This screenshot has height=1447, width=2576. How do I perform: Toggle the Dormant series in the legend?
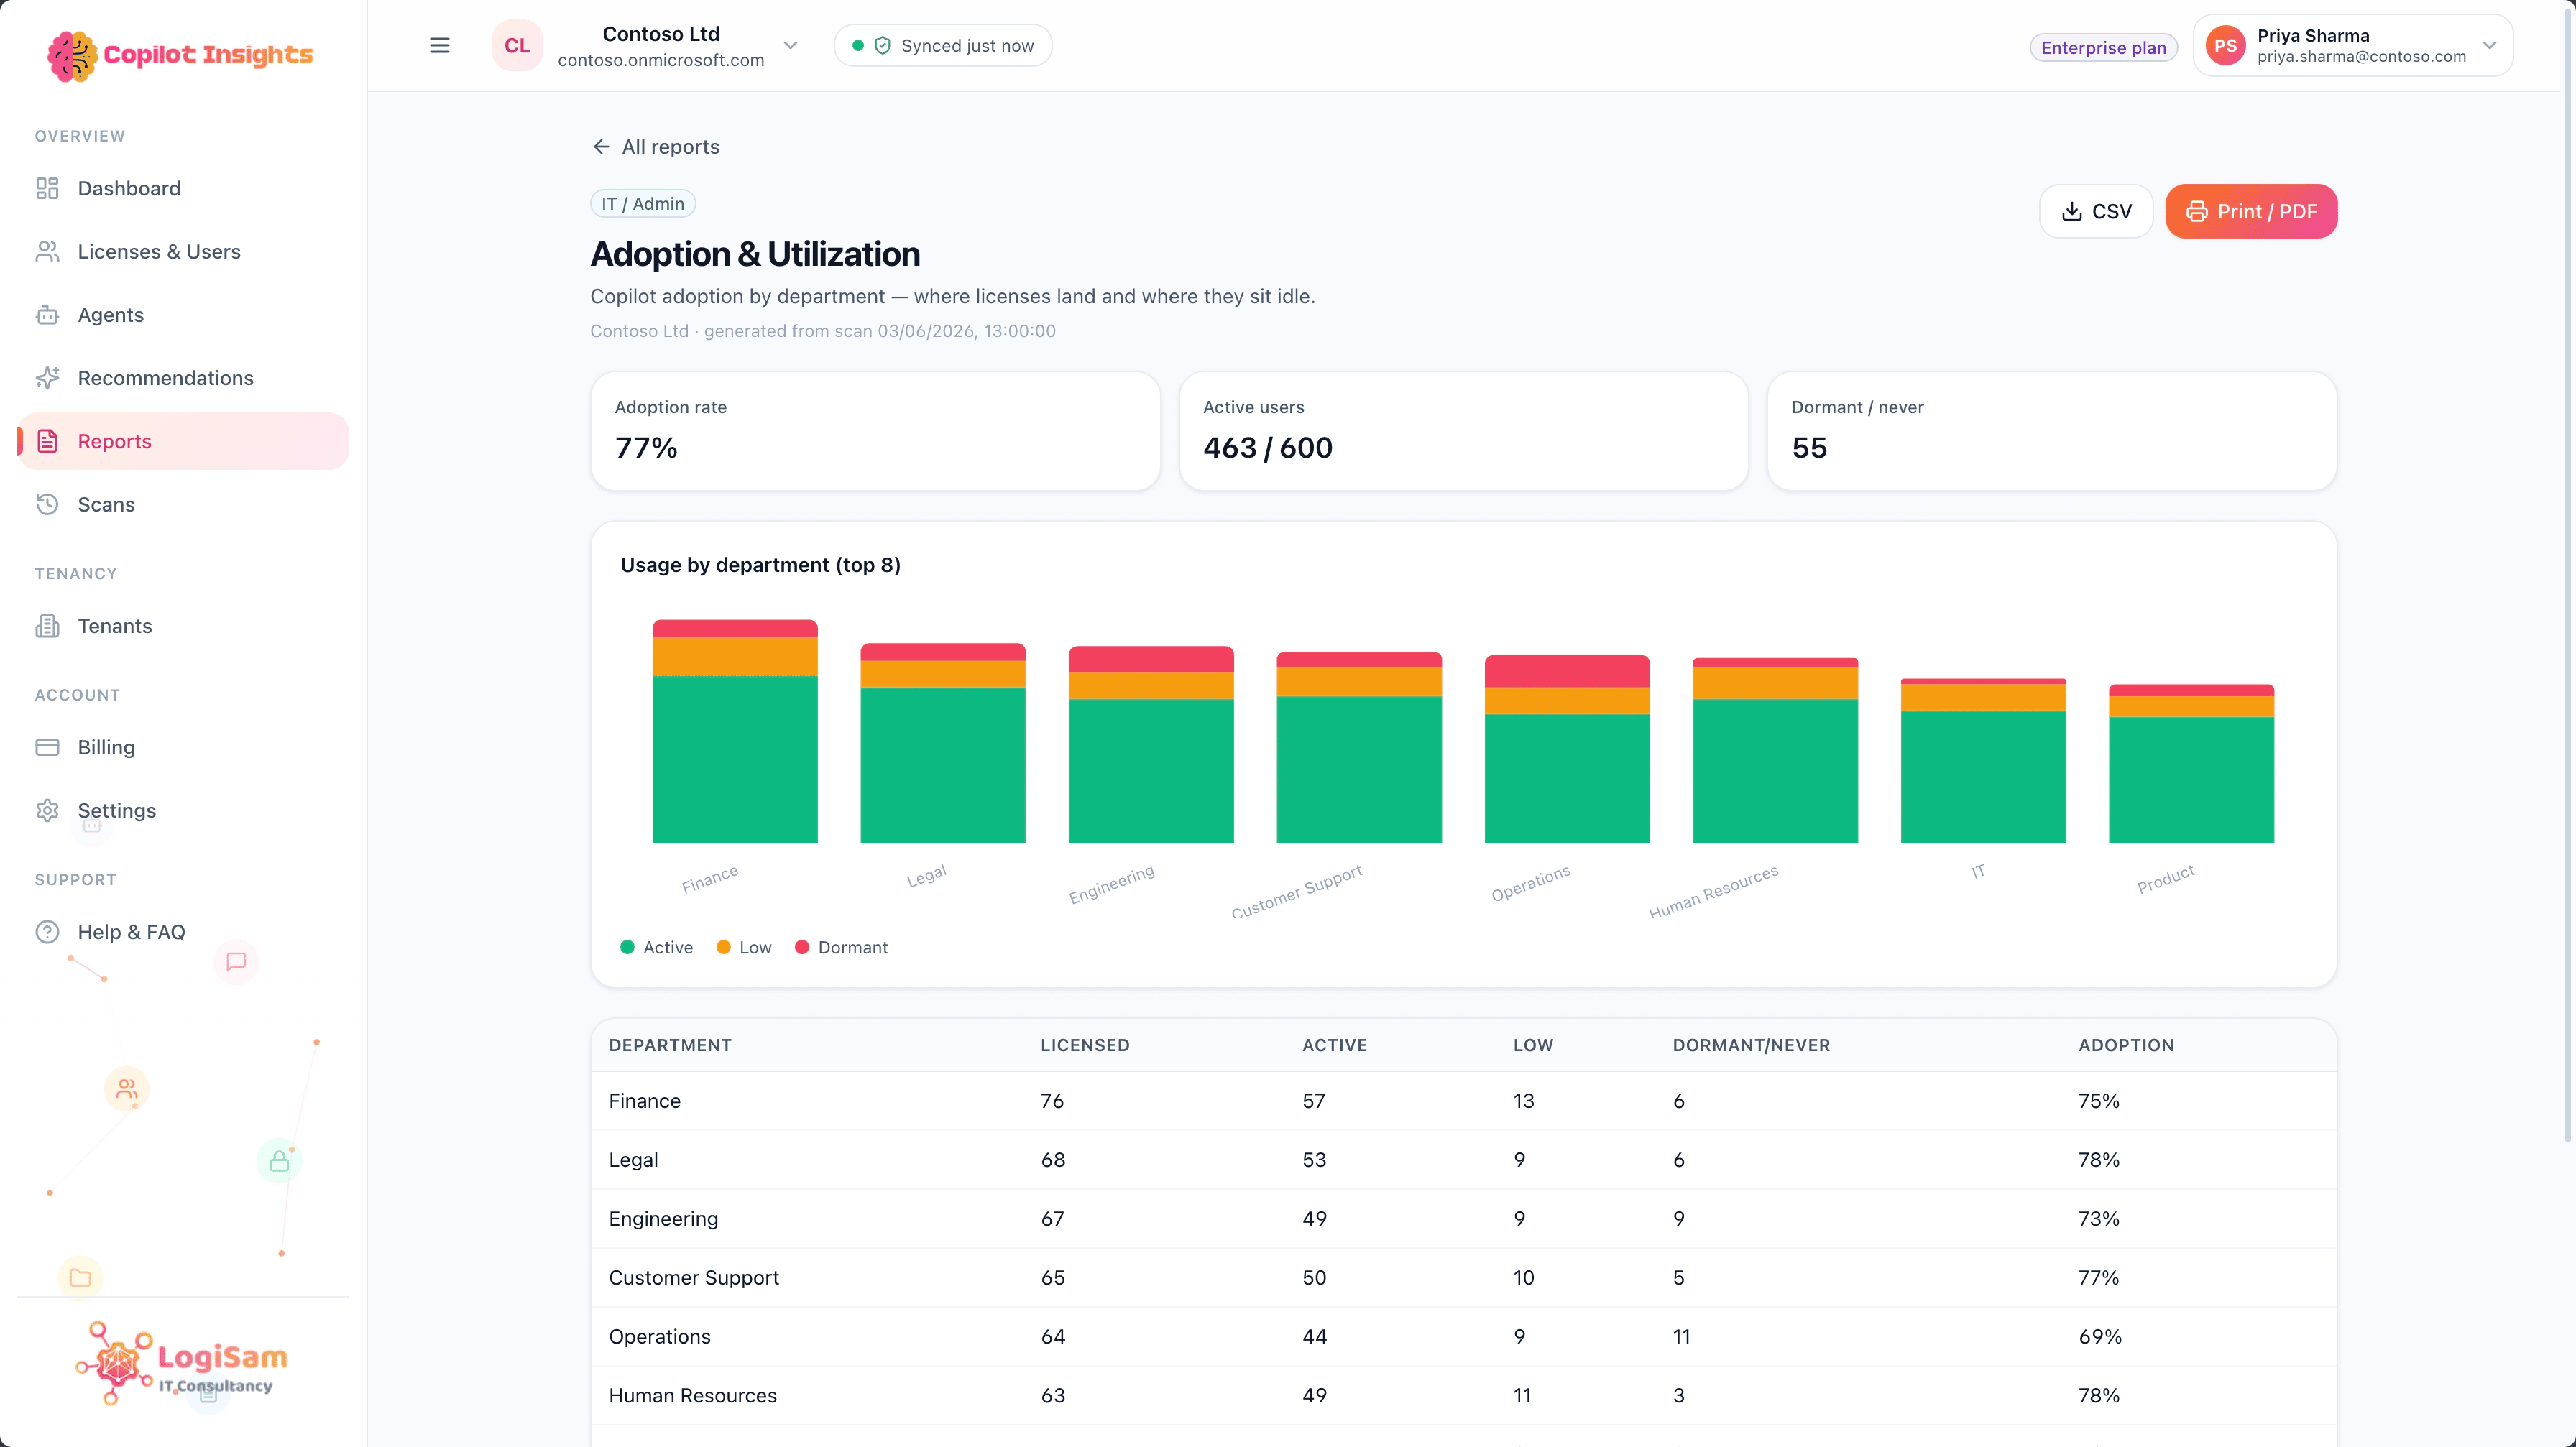pyautogui.click(x=841, y=946)
